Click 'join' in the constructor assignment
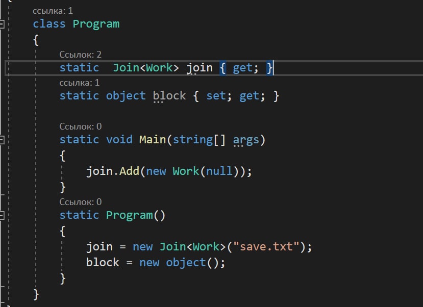Viewport: 423px width, 307px height. (x=99, y=247)
